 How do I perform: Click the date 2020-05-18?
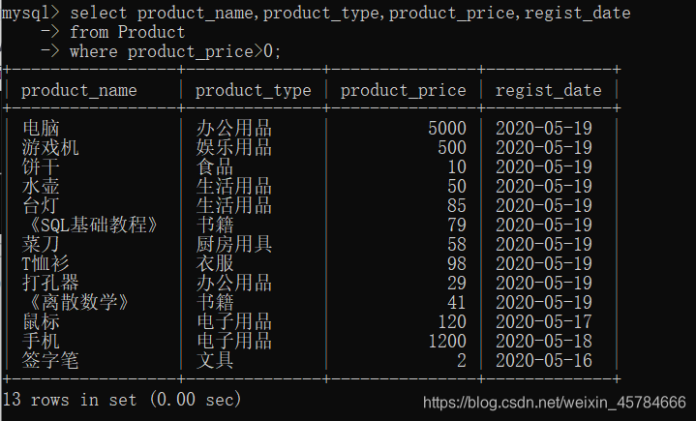pos(544,341)
